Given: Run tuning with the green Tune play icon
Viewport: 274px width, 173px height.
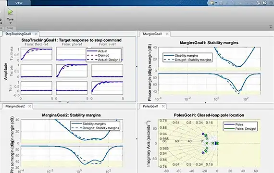Looking at the screenshot, I should (10, 12).
